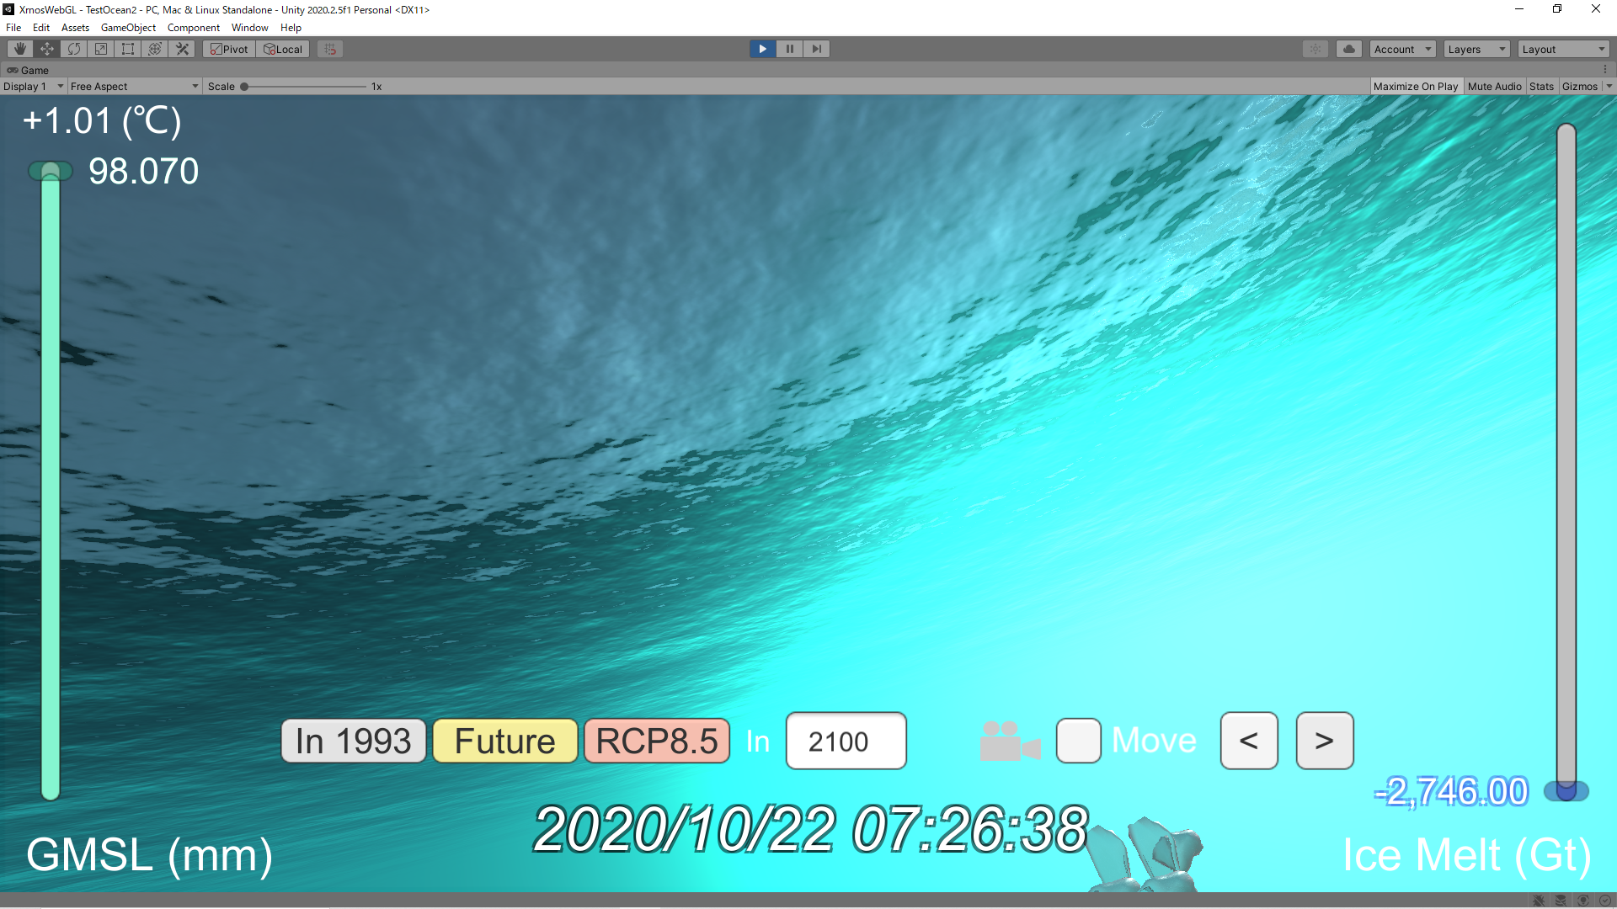1617x909 pixels.
Task: Click the camera icon beside Move
Action: click(x=1009, y=742)
